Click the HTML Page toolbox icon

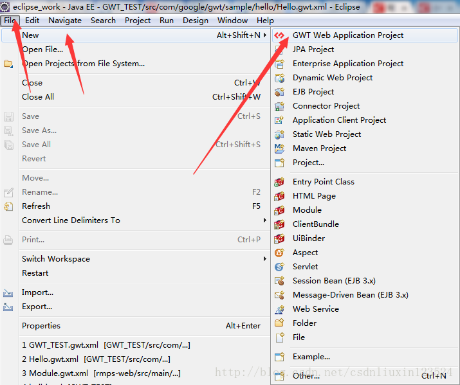coord(279,196)
